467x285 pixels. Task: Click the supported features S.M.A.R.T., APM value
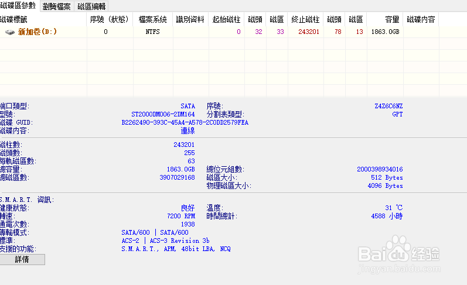point(176,249)
